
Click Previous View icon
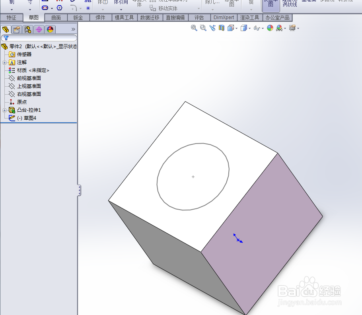212,28
